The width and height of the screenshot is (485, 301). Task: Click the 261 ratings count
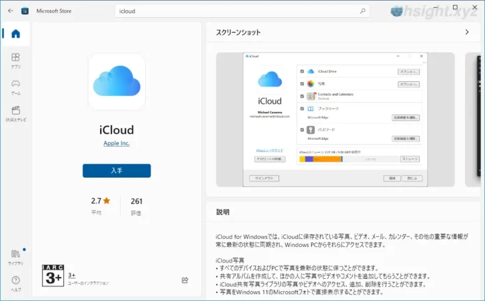[x=137, y=201]
